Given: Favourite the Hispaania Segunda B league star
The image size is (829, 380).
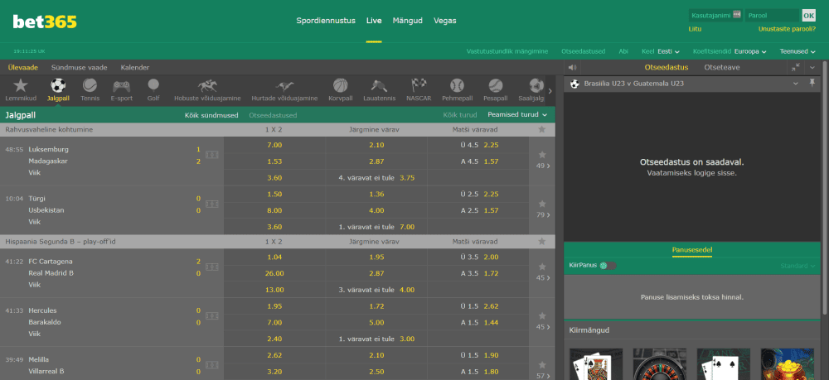Looking at the screenshot, I should pyautogui.click(x=541, y=241).
